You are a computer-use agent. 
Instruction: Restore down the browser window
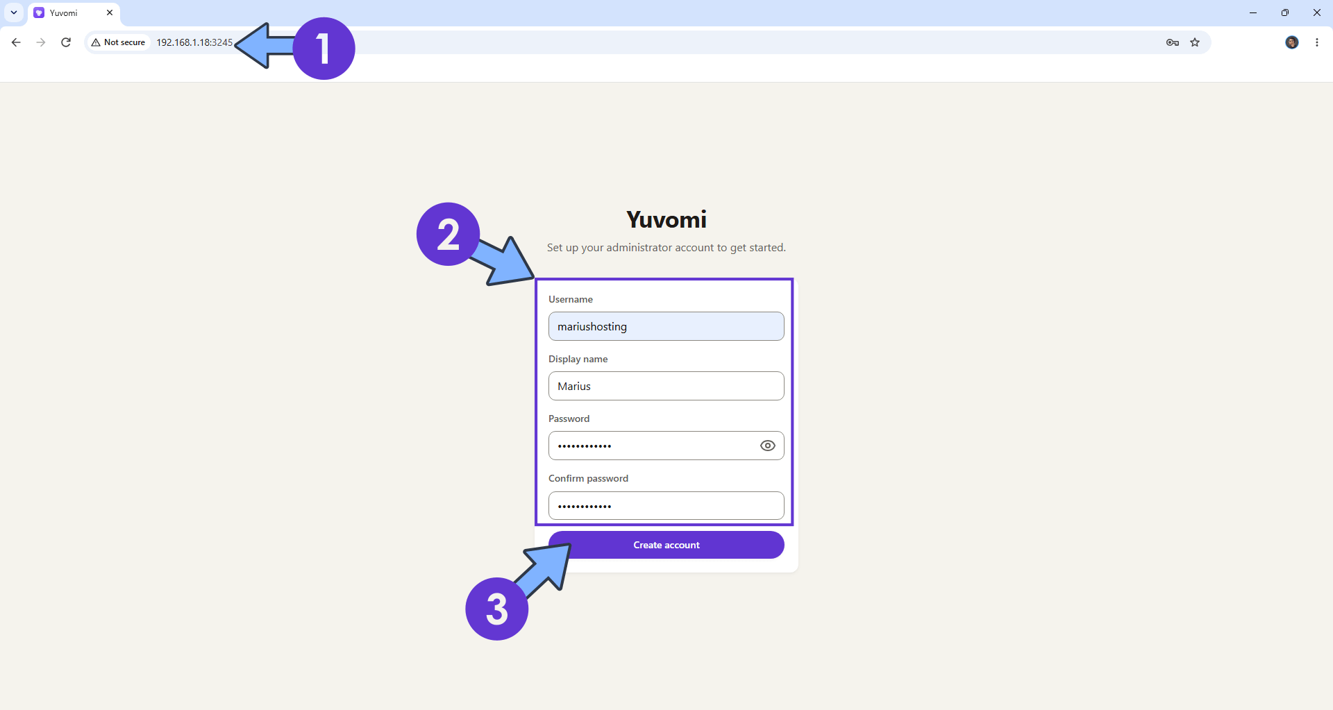pyautogui.click(x=1285, y=12)
